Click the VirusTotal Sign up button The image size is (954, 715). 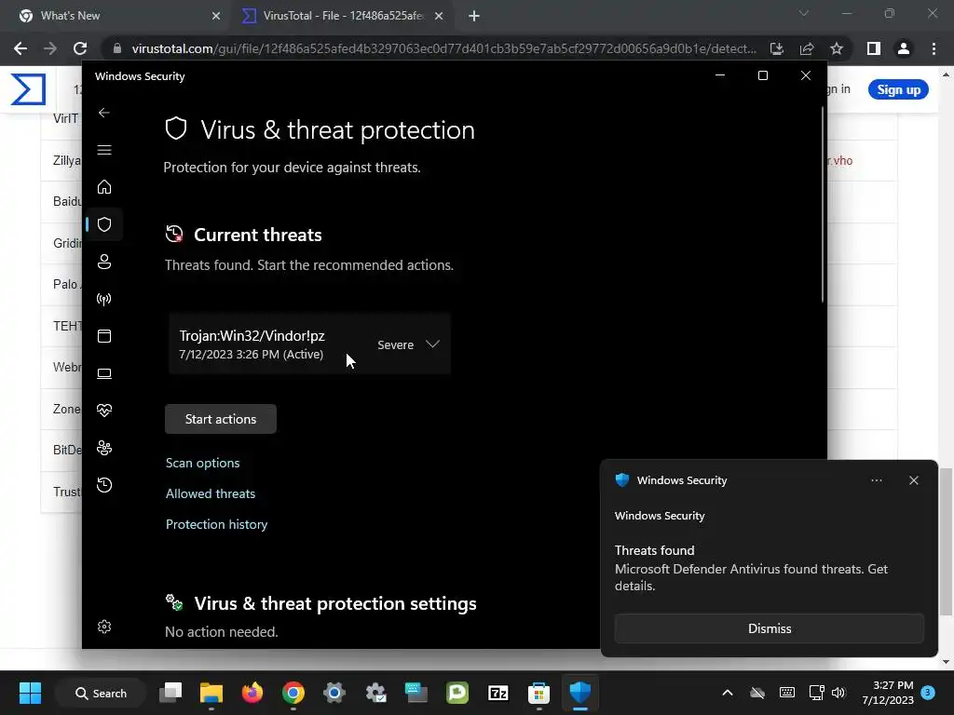click(x=898, y=90)
